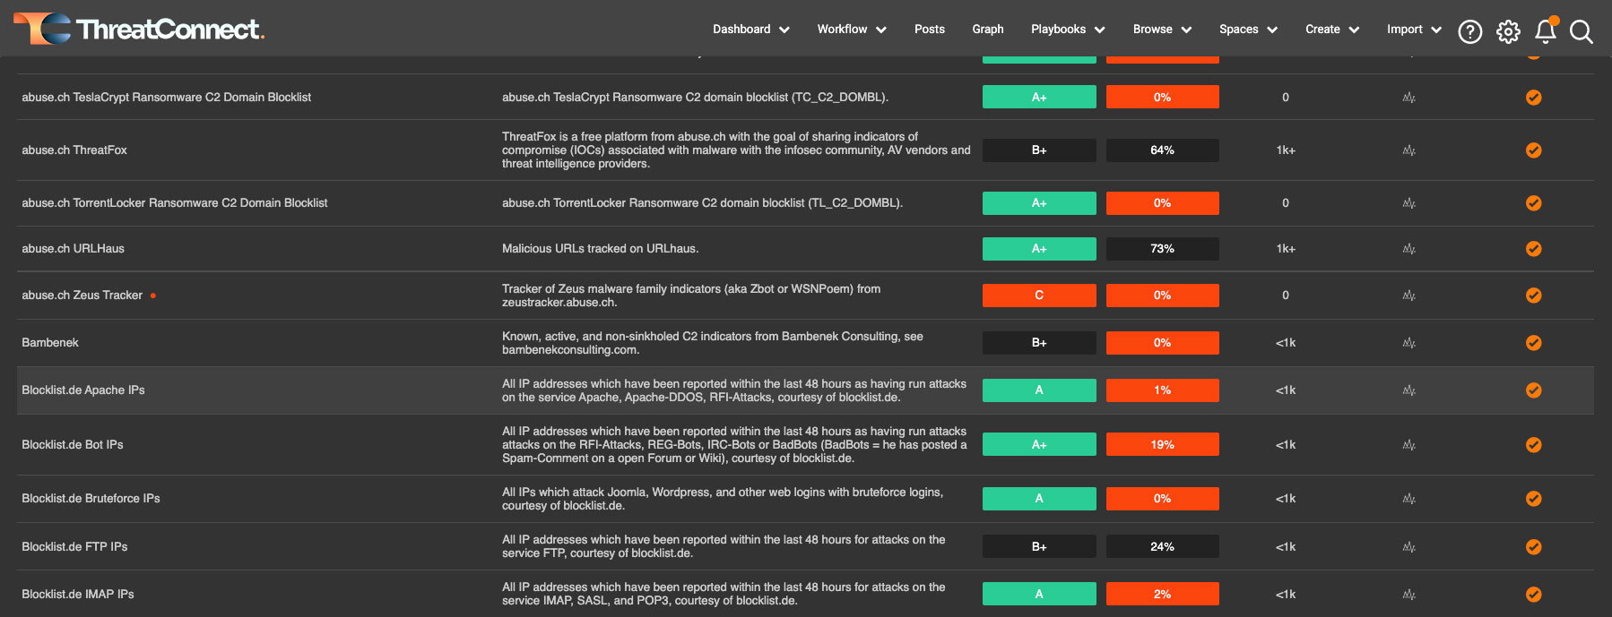
Task: Expand the Workflow dropdown menu
Action: point(852,30)
